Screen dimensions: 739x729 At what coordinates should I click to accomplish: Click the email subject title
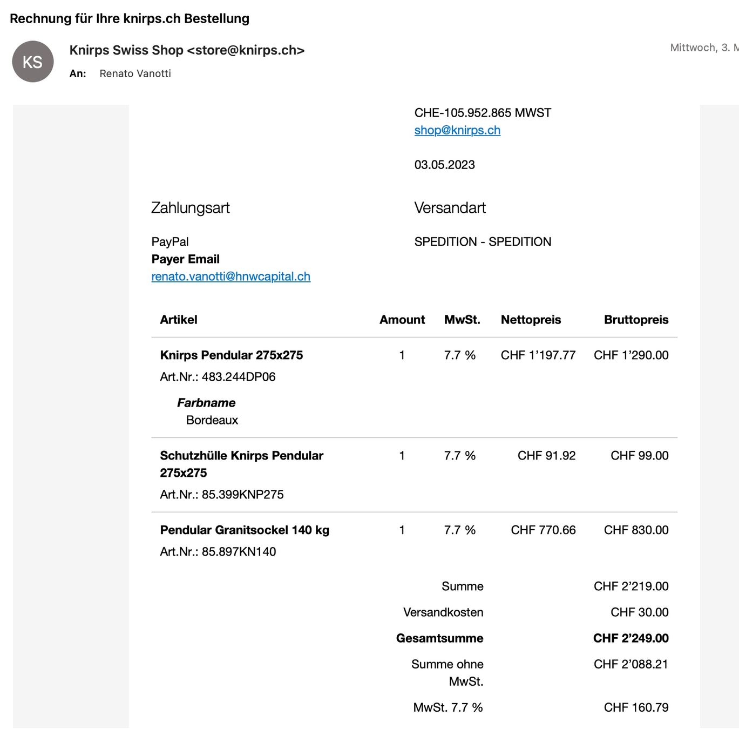point(130,18)
